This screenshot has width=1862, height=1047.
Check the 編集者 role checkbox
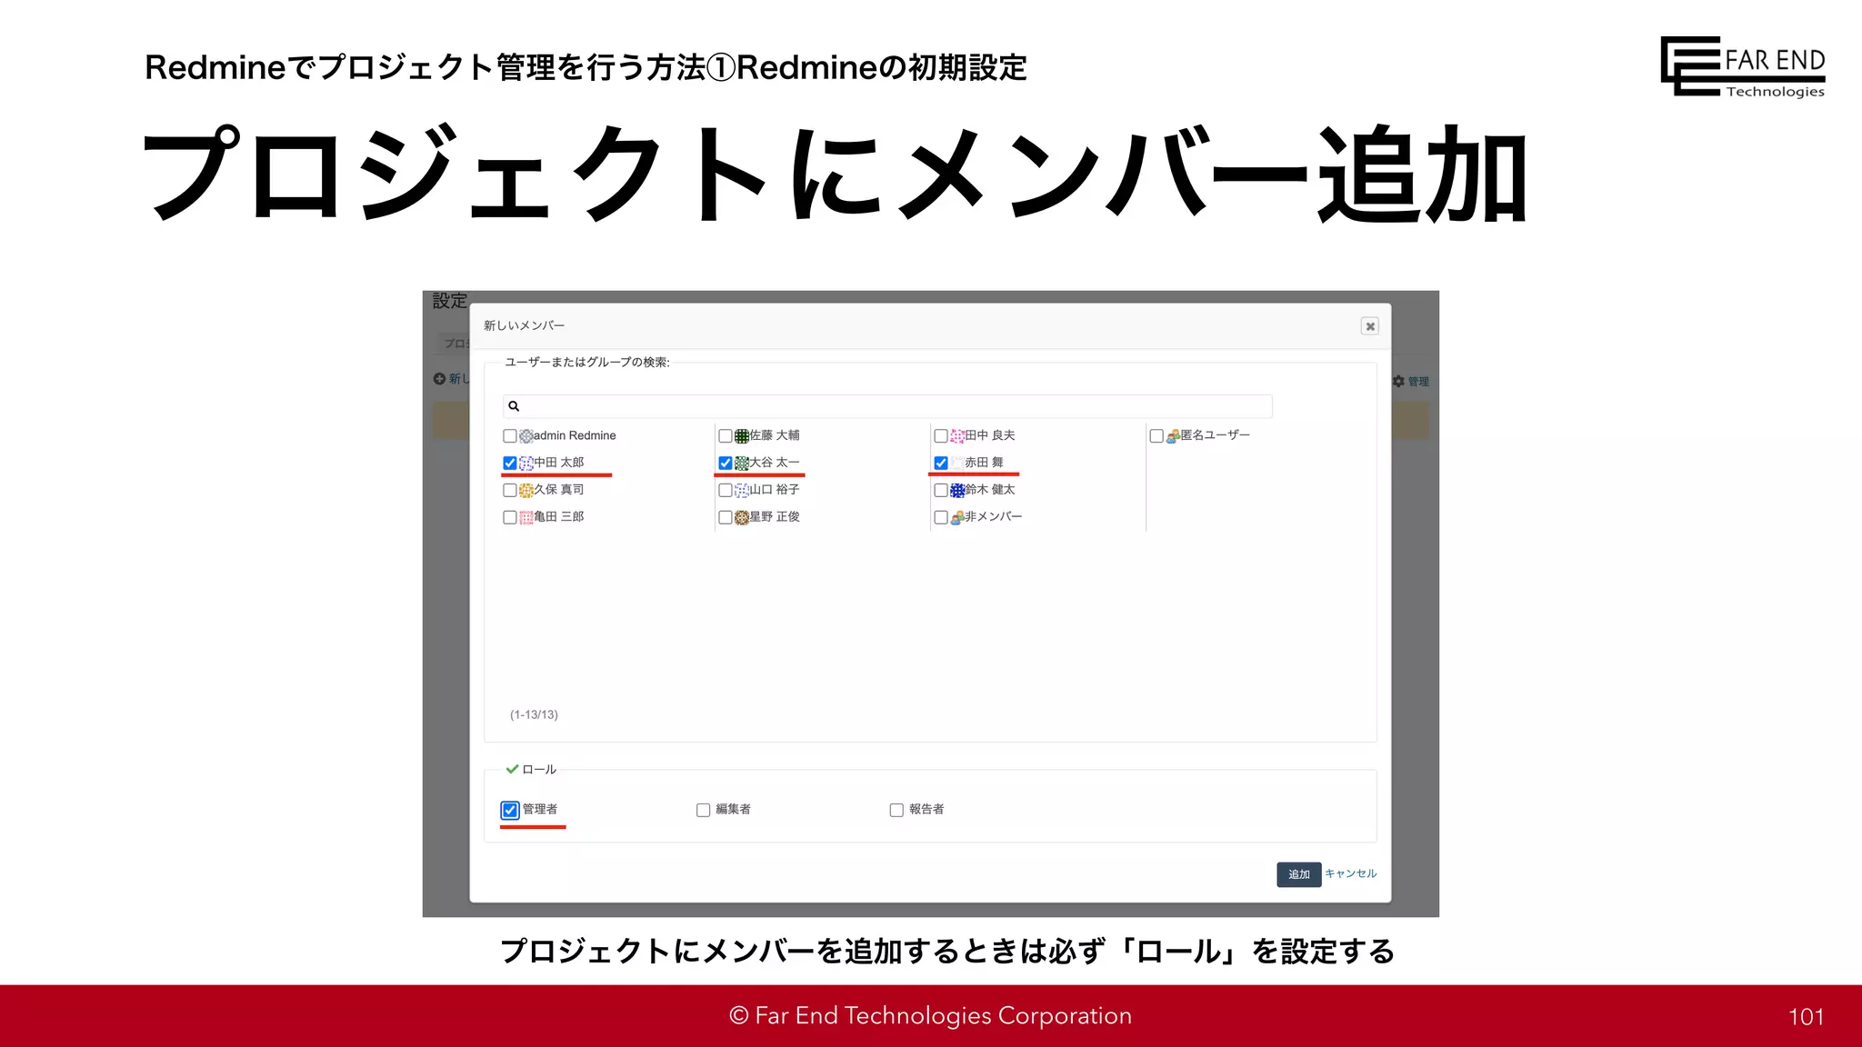[x=703, y=810]
